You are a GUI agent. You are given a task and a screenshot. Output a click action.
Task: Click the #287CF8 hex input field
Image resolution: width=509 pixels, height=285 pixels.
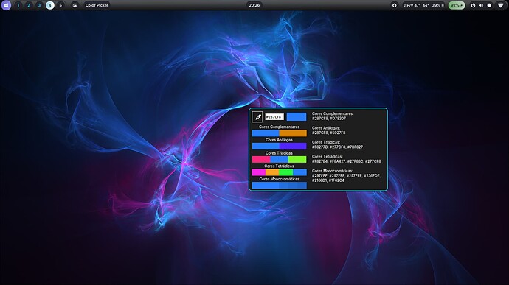274,116
